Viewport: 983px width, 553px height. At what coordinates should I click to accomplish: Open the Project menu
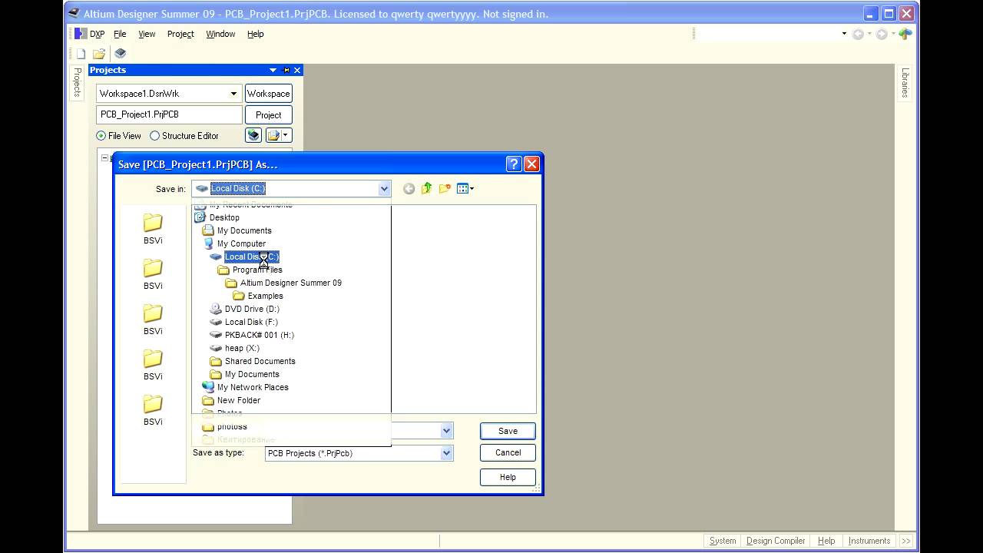180,34
